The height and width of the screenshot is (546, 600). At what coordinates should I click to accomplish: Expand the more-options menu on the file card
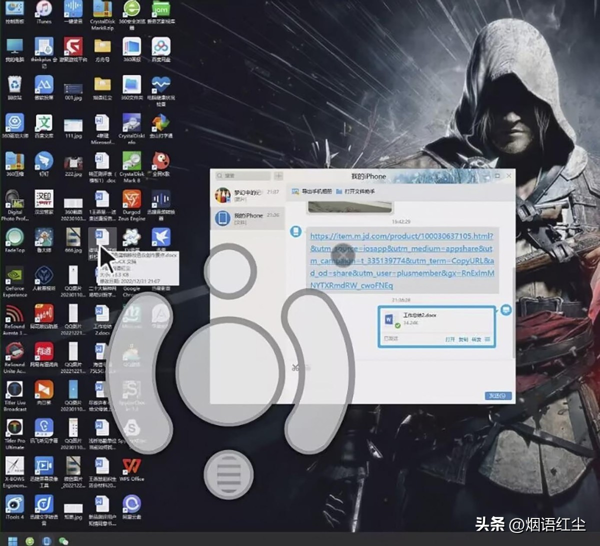[x=487, y=339]
